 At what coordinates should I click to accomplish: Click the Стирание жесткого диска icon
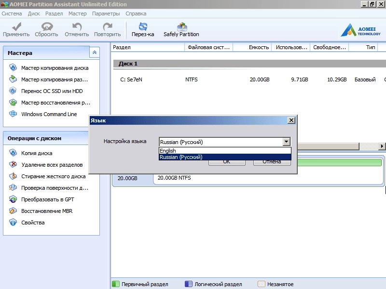coord(13,176)
